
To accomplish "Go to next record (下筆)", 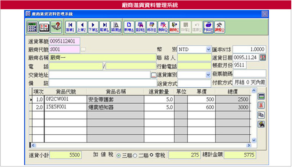I will (93, 27).
